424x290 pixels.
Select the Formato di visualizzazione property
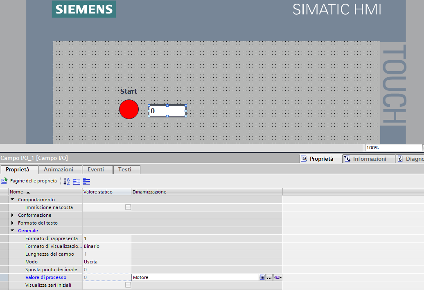(x=53, y=246)
